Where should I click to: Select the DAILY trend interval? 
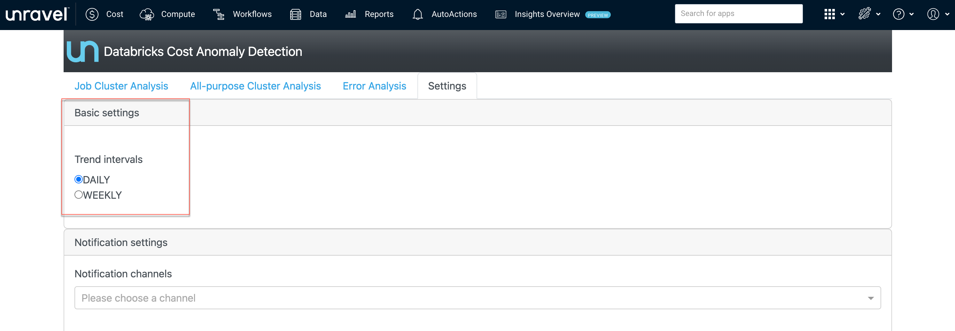pyautogui.click(x=79, y=180)
